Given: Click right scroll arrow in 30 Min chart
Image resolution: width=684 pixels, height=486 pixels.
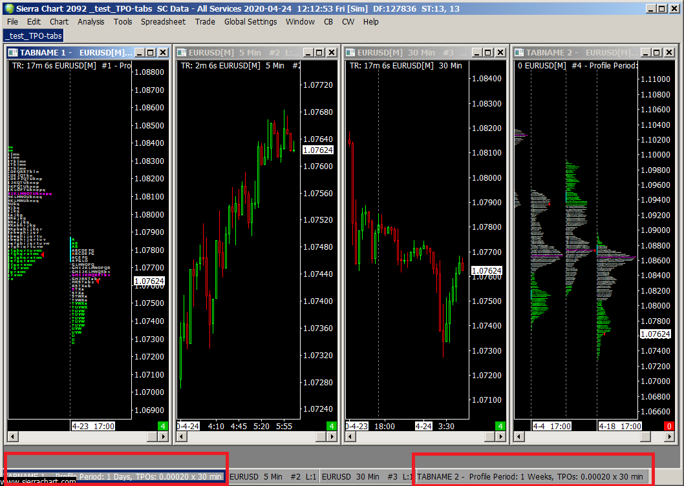Looking at the screenshot, I should coord(501,436).
